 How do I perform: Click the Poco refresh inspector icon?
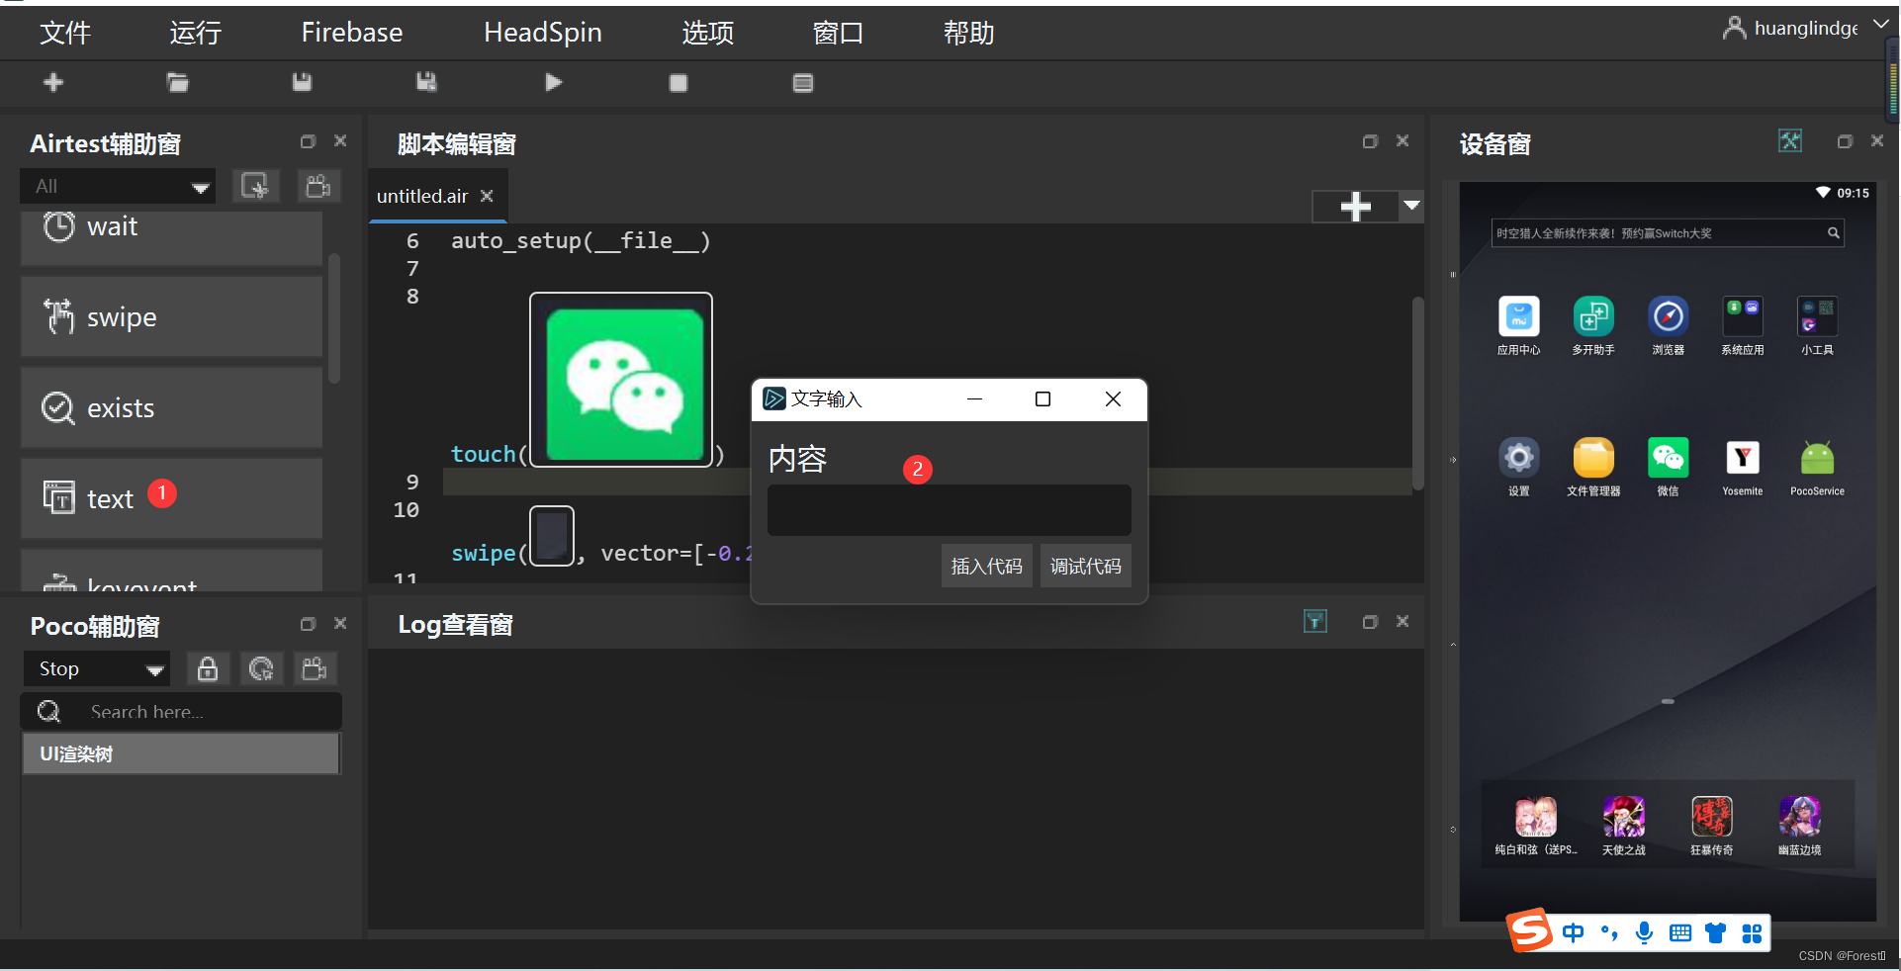click(x=261, y=669)
